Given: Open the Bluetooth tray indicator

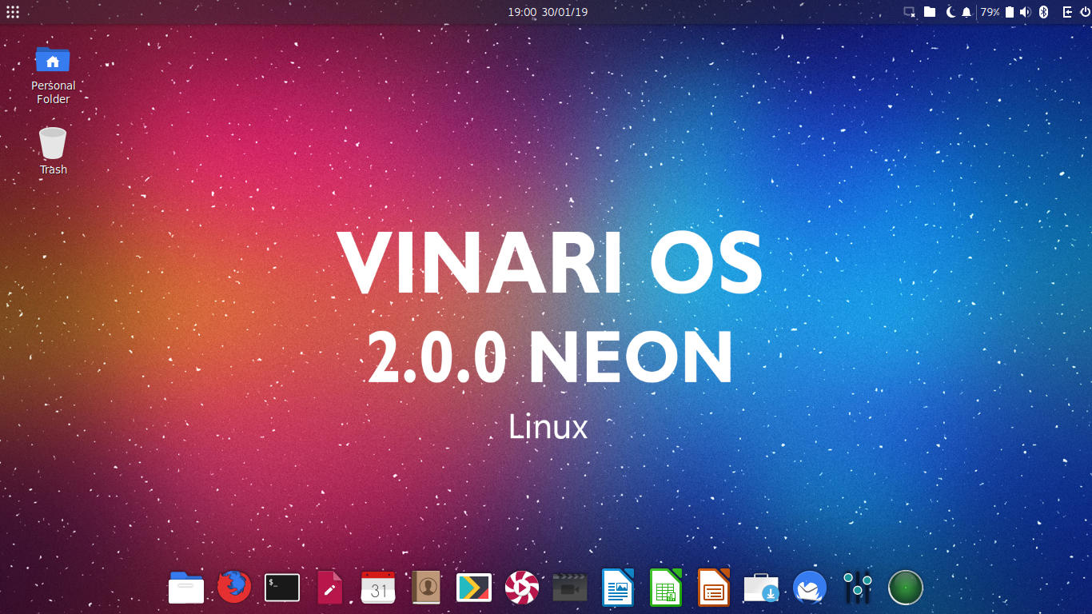Looking at the screenshot, I should [1043, 12].
